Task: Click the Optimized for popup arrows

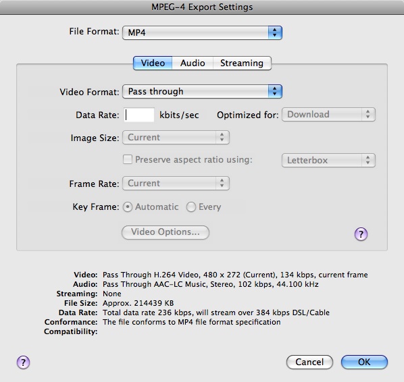Action: [368, 114]
